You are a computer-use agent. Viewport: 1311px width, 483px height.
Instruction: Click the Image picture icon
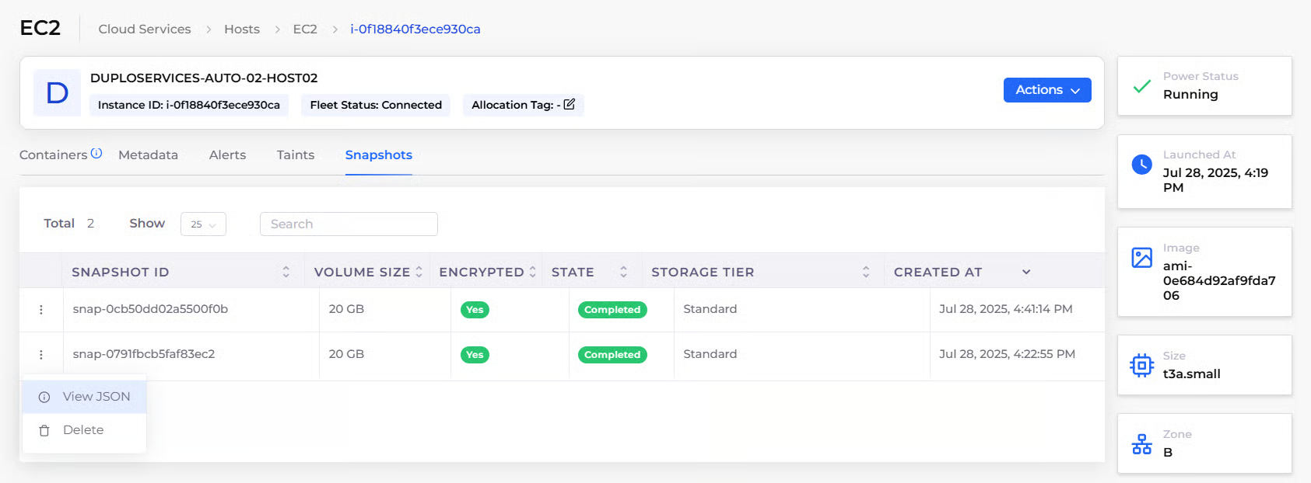click(1141, 257)
